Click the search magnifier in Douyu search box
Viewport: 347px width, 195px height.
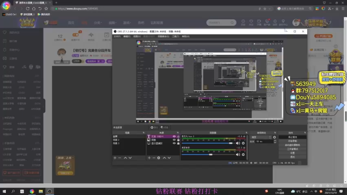point(232,23)
